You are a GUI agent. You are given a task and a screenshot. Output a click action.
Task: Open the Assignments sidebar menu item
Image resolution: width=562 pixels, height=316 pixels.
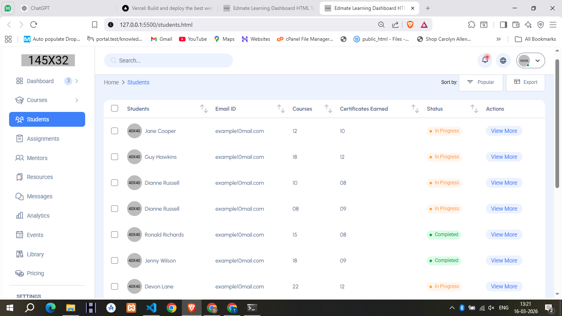[x=43, y=139]
